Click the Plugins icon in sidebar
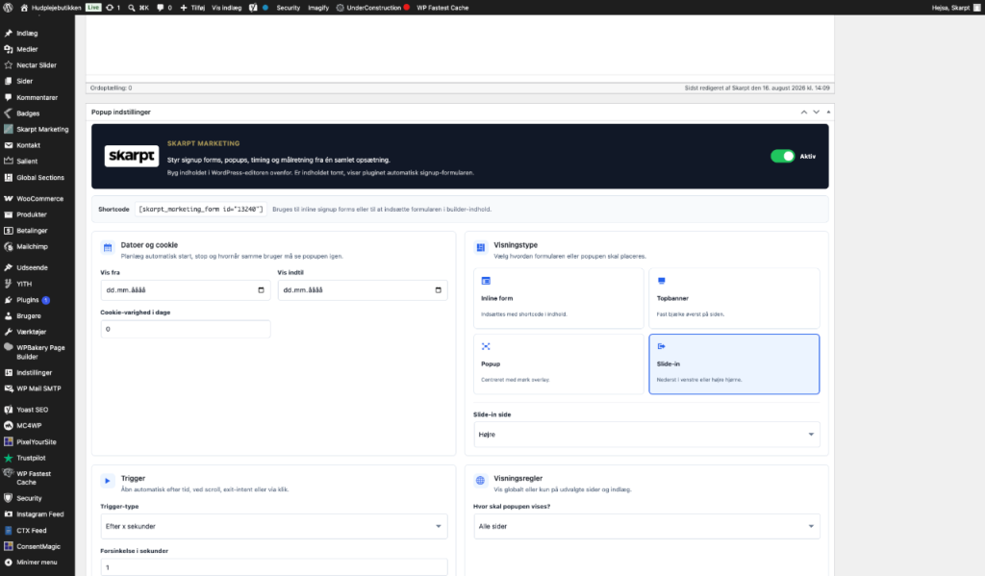This screenshot has width=985, height=576. click(x=8, y=300)
